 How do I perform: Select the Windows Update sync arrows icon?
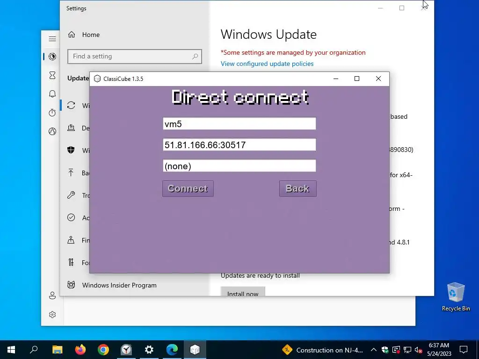pyautogui.click(x=71, y=105)
